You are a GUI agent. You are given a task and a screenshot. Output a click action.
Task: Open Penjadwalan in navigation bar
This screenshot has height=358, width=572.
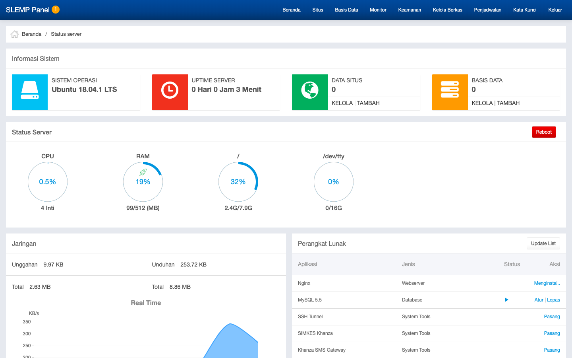coord(488,10)
